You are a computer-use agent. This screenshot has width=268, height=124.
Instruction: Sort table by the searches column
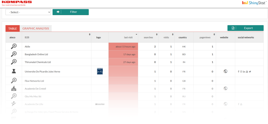(x=157, y=34)
